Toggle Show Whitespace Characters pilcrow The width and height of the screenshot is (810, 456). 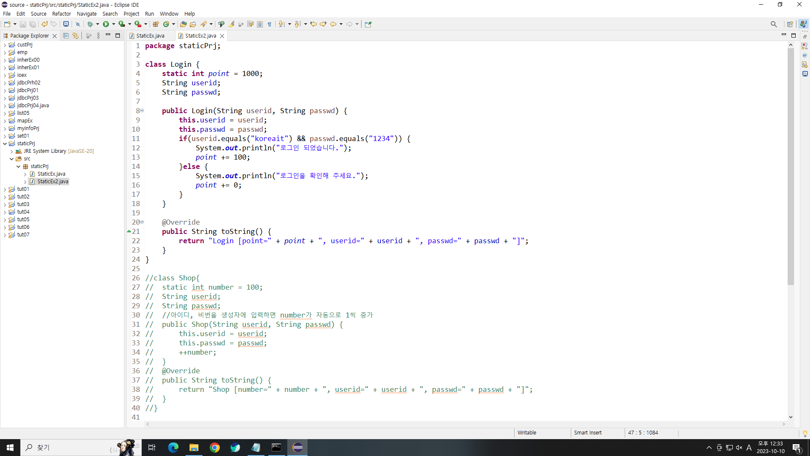click(270, 24)
